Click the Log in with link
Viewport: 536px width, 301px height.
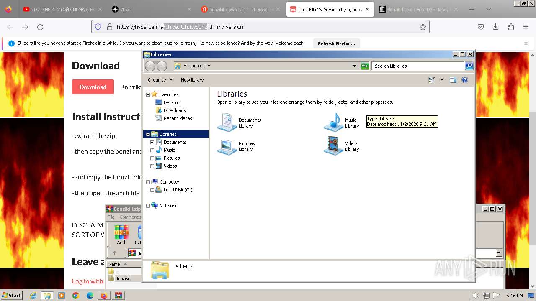(88, 281)
